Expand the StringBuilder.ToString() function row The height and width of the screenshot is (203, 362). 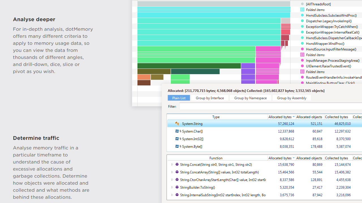point(172,187)
